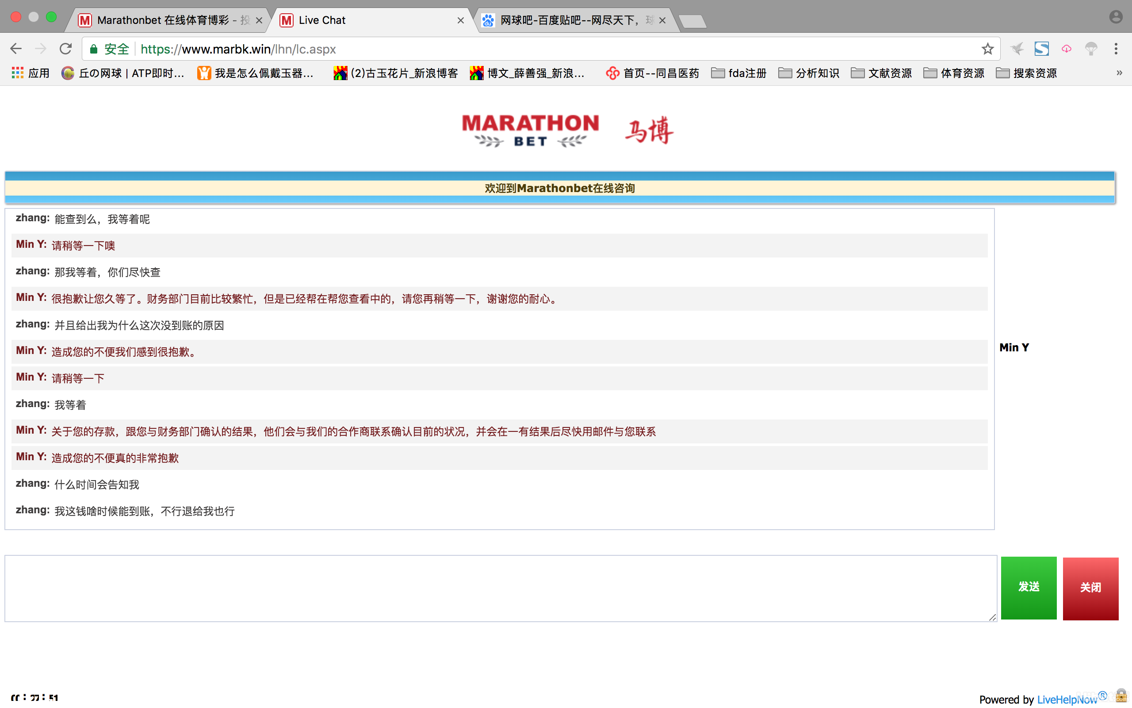
Task: Reload the Live Chat page
Action: [65, 49]
